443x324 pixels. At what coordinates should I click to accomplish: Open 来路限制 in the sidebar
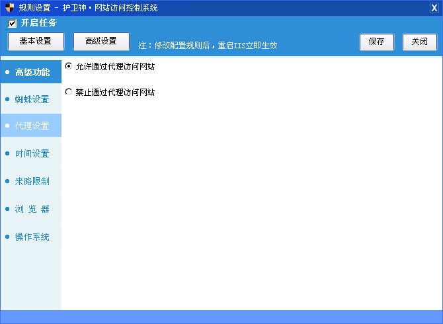31,181
